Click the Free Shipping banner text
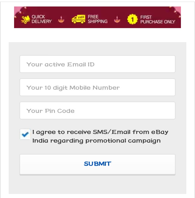195x198 pixels. [97, 19]
